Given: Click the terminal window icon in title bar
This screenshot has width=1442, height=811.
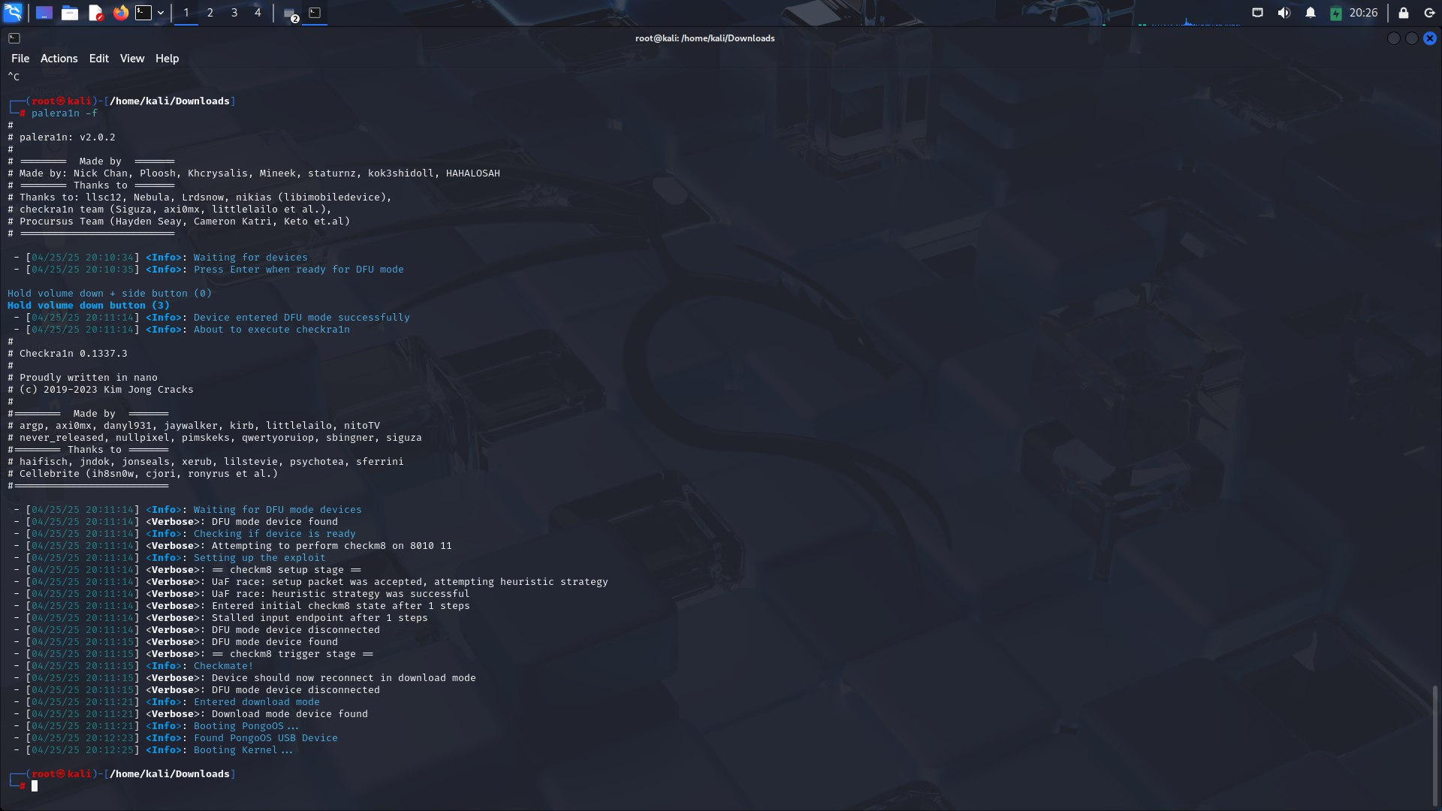Looking at the screenshot, I should point(14,38).
